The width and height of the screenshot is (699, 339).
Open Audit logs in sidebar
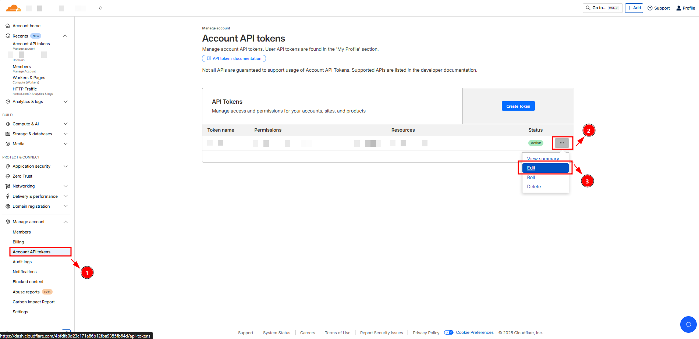pyautogui.click(x=22, y=262)
